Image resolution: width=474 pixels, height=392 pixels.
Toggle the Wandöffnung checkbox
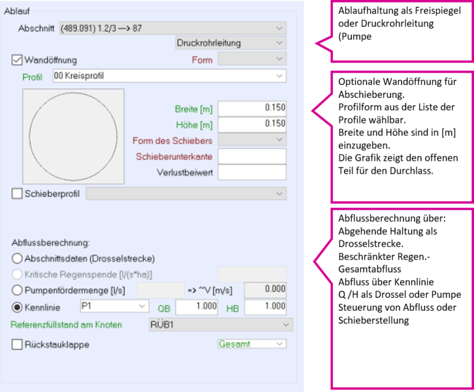18,60
